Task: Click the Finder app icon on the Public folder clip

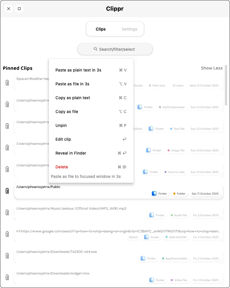Action: [x=154, y=194]
